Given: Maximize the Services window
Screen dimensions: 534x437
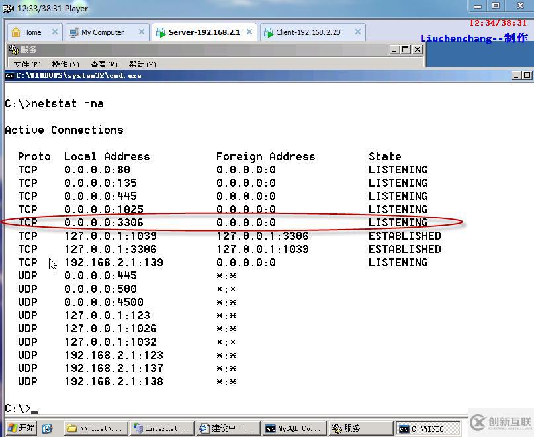Looking at the screenshot, I should tap(406, 50).
